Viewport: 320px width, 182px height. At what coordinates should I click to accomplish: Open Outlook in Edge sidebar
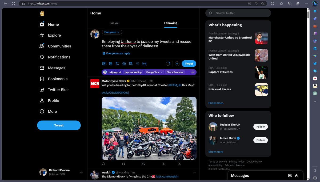tap(315, 49)
